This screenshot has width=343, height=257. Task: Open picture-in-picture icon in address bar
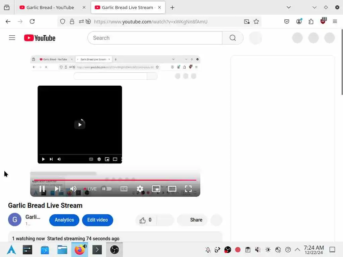coord(247,21)
